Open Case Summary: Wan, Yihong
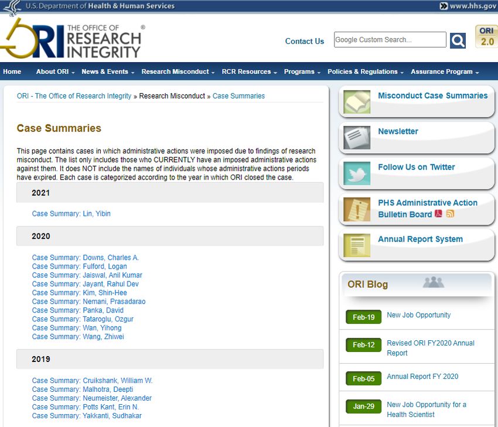The width and height of the screenshot is (498, 427). 77,328
